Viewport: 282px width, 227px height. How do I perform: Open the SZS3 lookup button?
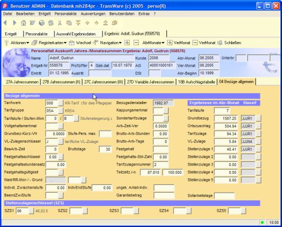pyautogui.click(x=136, y=211)
